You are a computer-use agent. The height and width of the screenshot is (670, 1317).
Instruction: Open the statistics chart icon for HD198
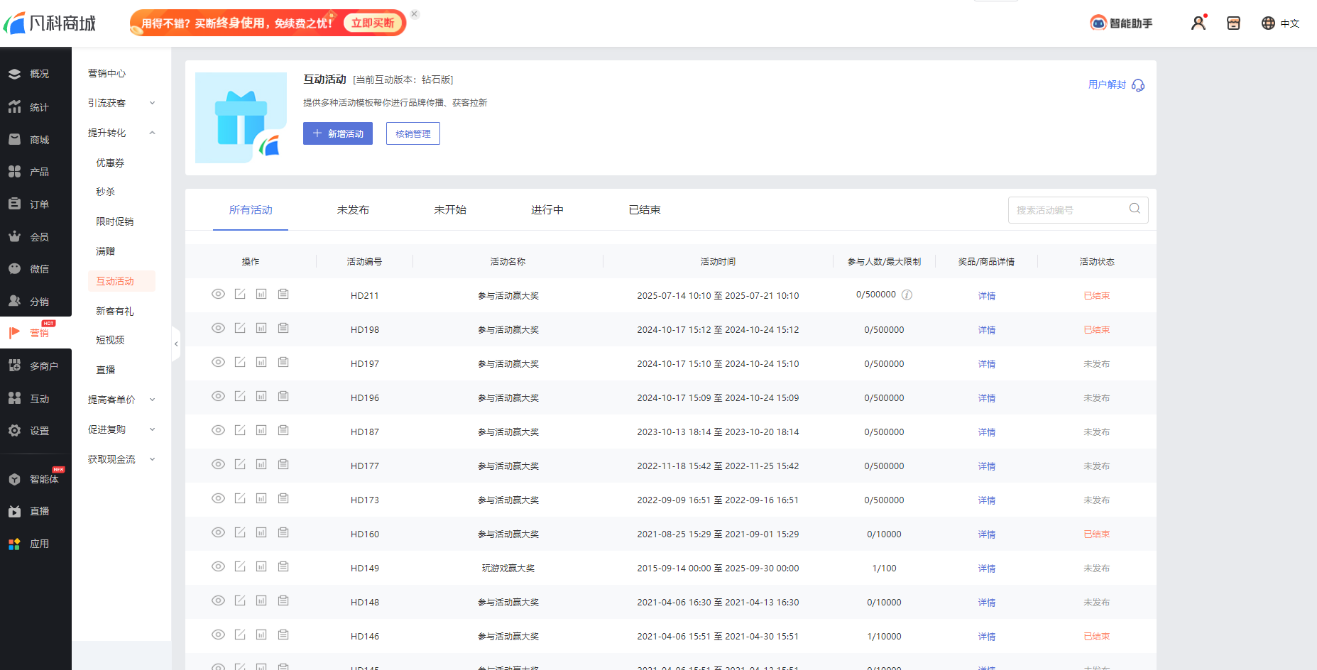click(x=261, y=328)
